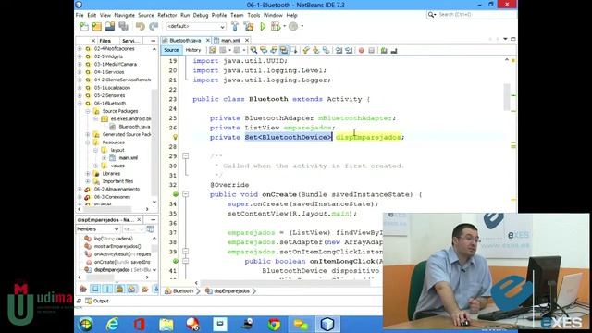Run the project with green play icon
Screen dimensions: 592x333
(263, 27)
